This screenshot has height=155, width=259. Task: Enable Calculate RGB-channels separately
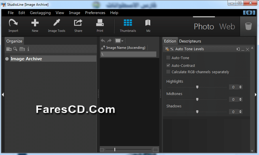pos(168,72)
